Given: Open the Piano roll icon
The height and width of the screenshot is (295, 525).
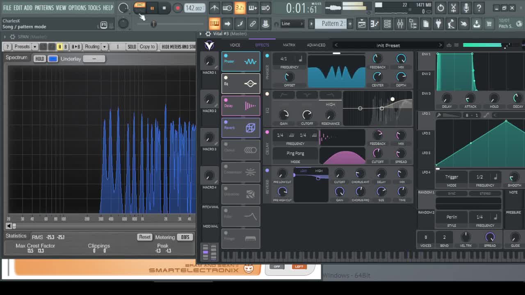Looking at the screenshot, I should coord(374,24).
